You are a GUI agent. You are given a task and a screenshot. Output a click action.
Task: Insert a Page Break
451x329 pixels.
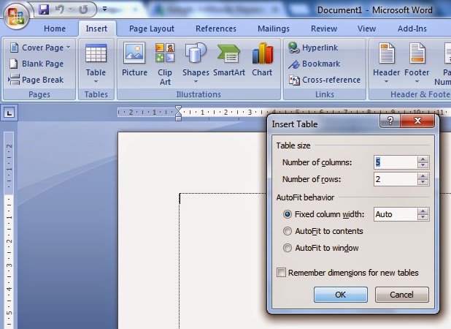[36, 80]
